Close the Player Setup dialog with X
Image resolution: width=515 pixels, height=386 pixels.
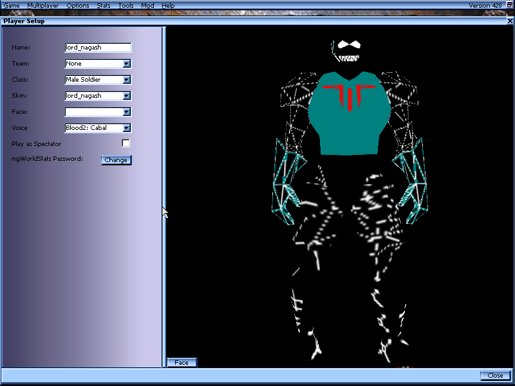510,21
